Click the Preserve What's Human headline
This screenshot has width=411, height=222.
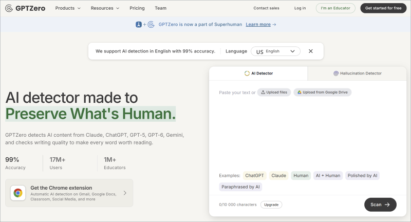click(x=90, y=114)
